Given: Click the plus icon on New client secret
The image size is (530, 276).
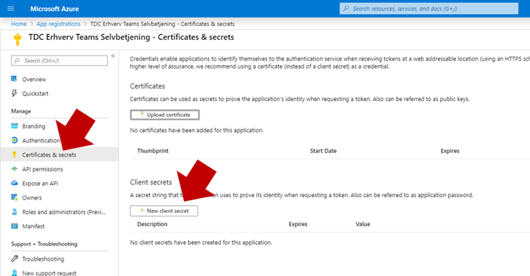Looking at the screenshot, I should pos(142,210).
